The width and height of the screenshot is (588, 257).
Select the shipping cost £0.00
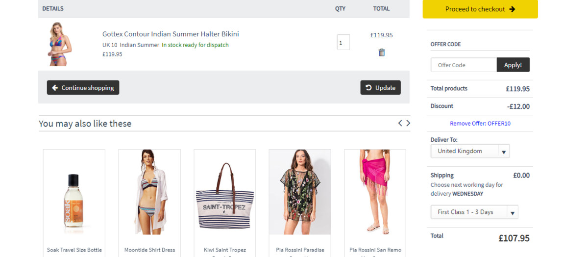click(x=521, y=175)
